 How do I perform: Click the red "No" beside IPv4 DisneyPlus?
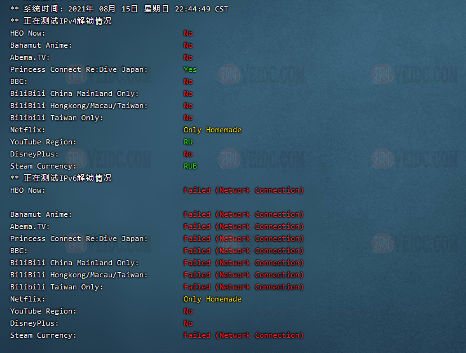188,154
